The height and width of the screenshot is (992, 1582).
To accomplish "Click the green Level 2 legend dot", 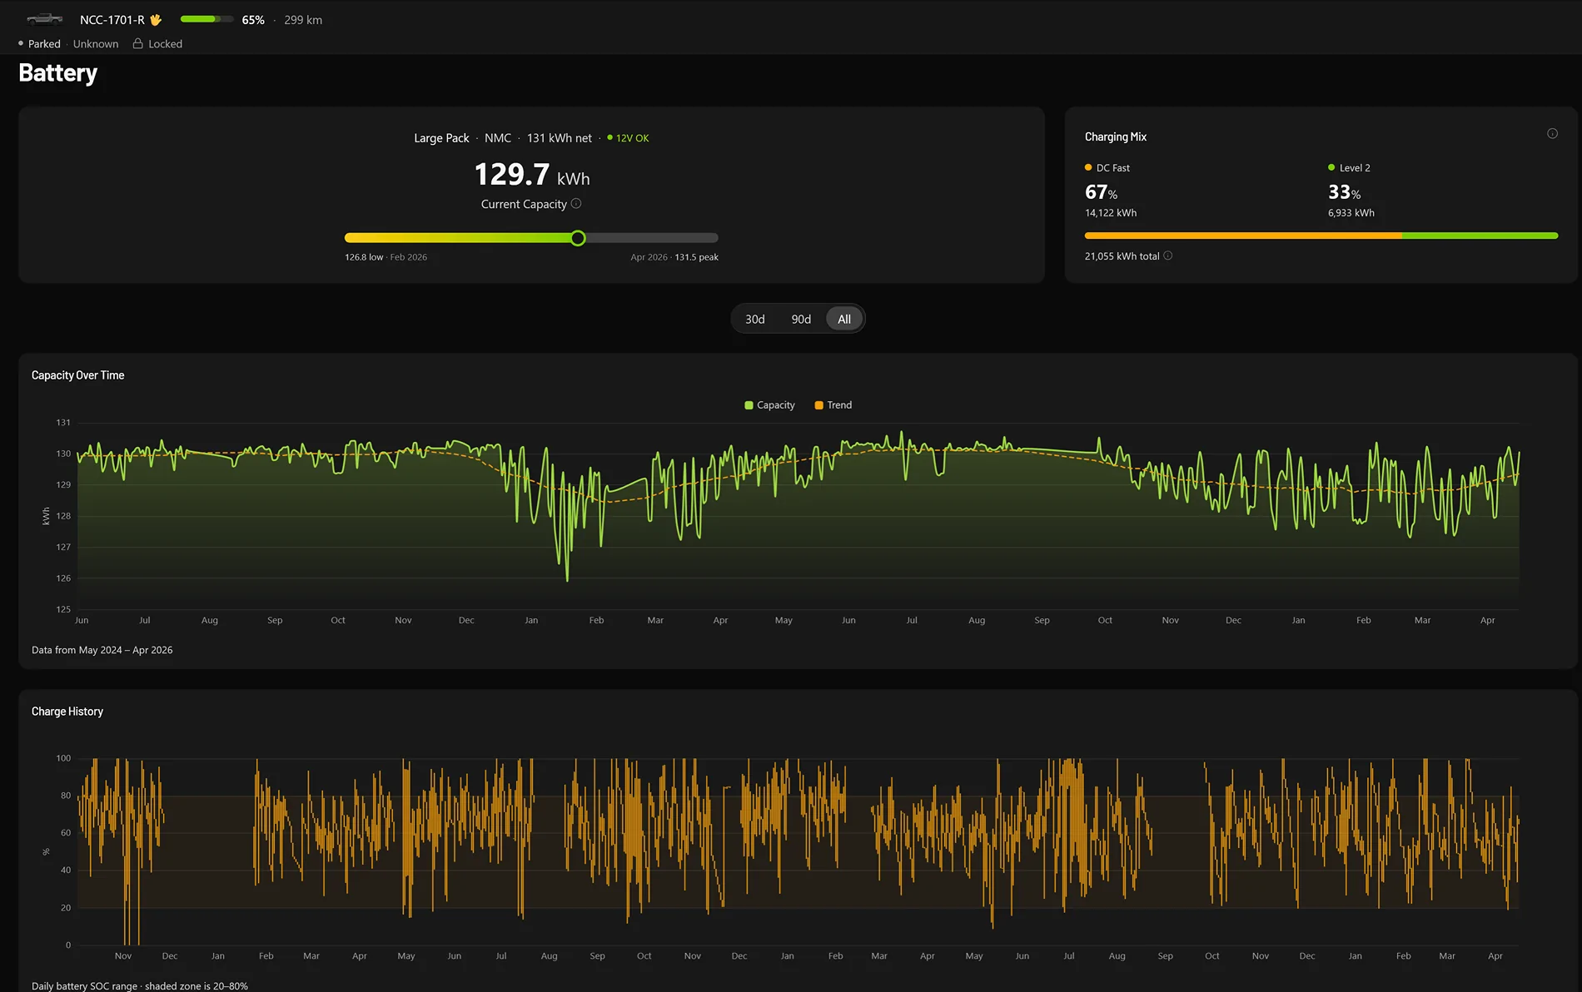I will point(1331,167).
